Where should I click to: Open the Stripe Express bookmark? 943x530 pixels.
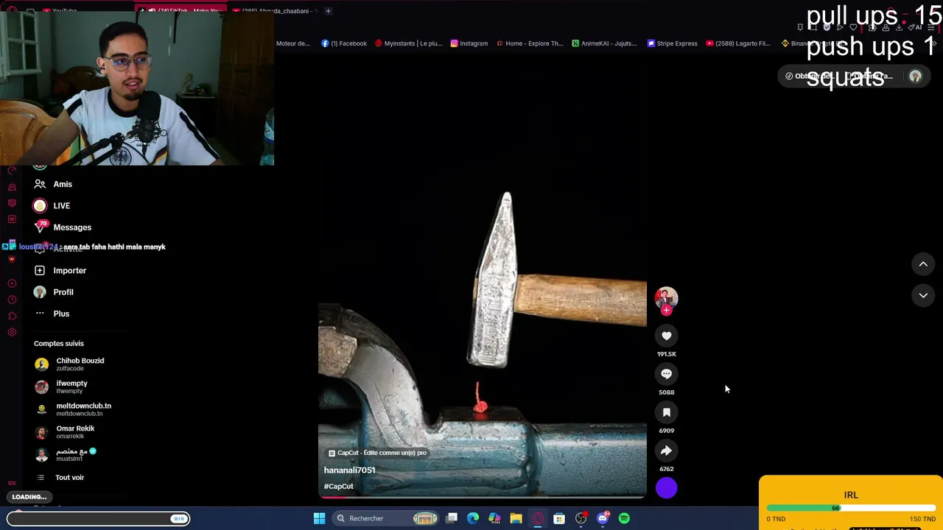(x=672, y=43)
